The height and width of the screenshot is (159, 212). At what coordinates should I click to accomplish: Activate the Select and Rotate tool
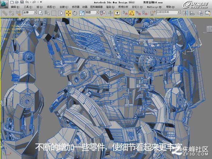(75, 13)
